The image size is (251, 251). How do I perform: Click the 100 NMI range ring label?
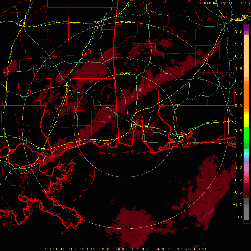point(125,22)
